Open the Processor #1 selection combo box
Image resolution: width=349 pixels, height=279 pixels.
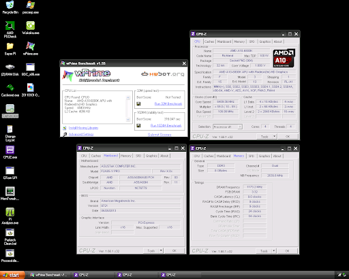[228, 127]
